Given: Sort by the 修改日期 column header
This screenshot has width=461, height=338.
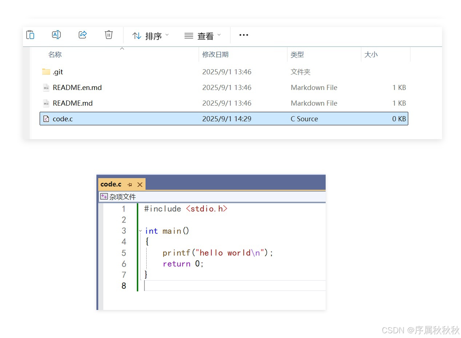Looking at the screenshot, I should pyautogui.click(x=215, y=54).
